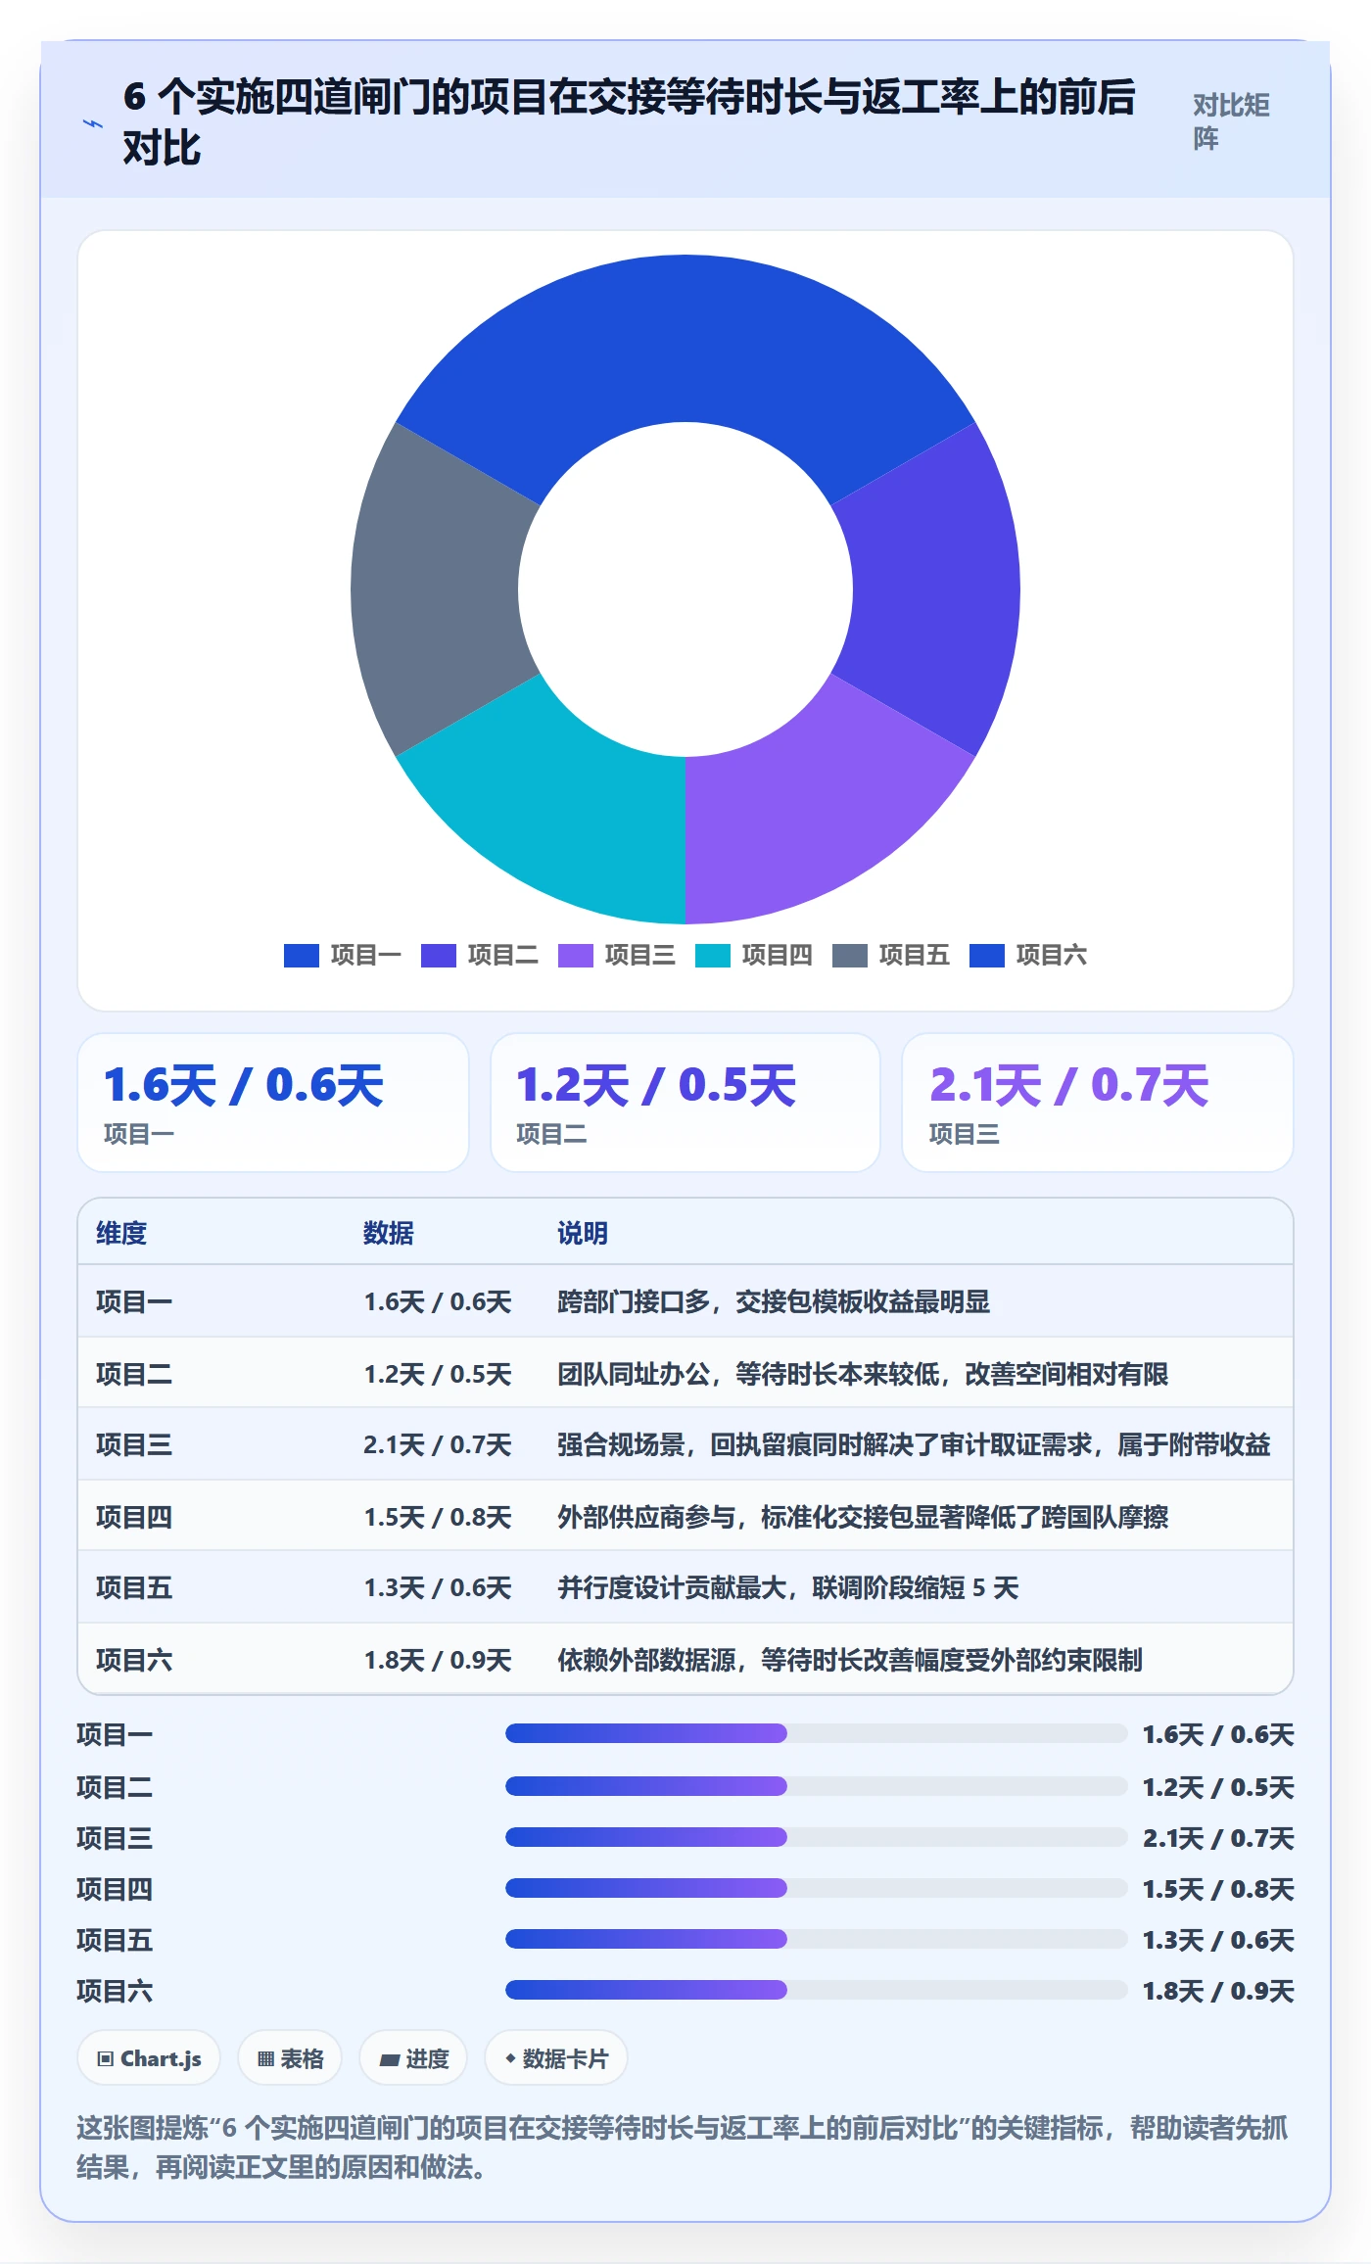
Task: Open the 1.6天 / 0.6天 stat card
Action: [273, 1103]
